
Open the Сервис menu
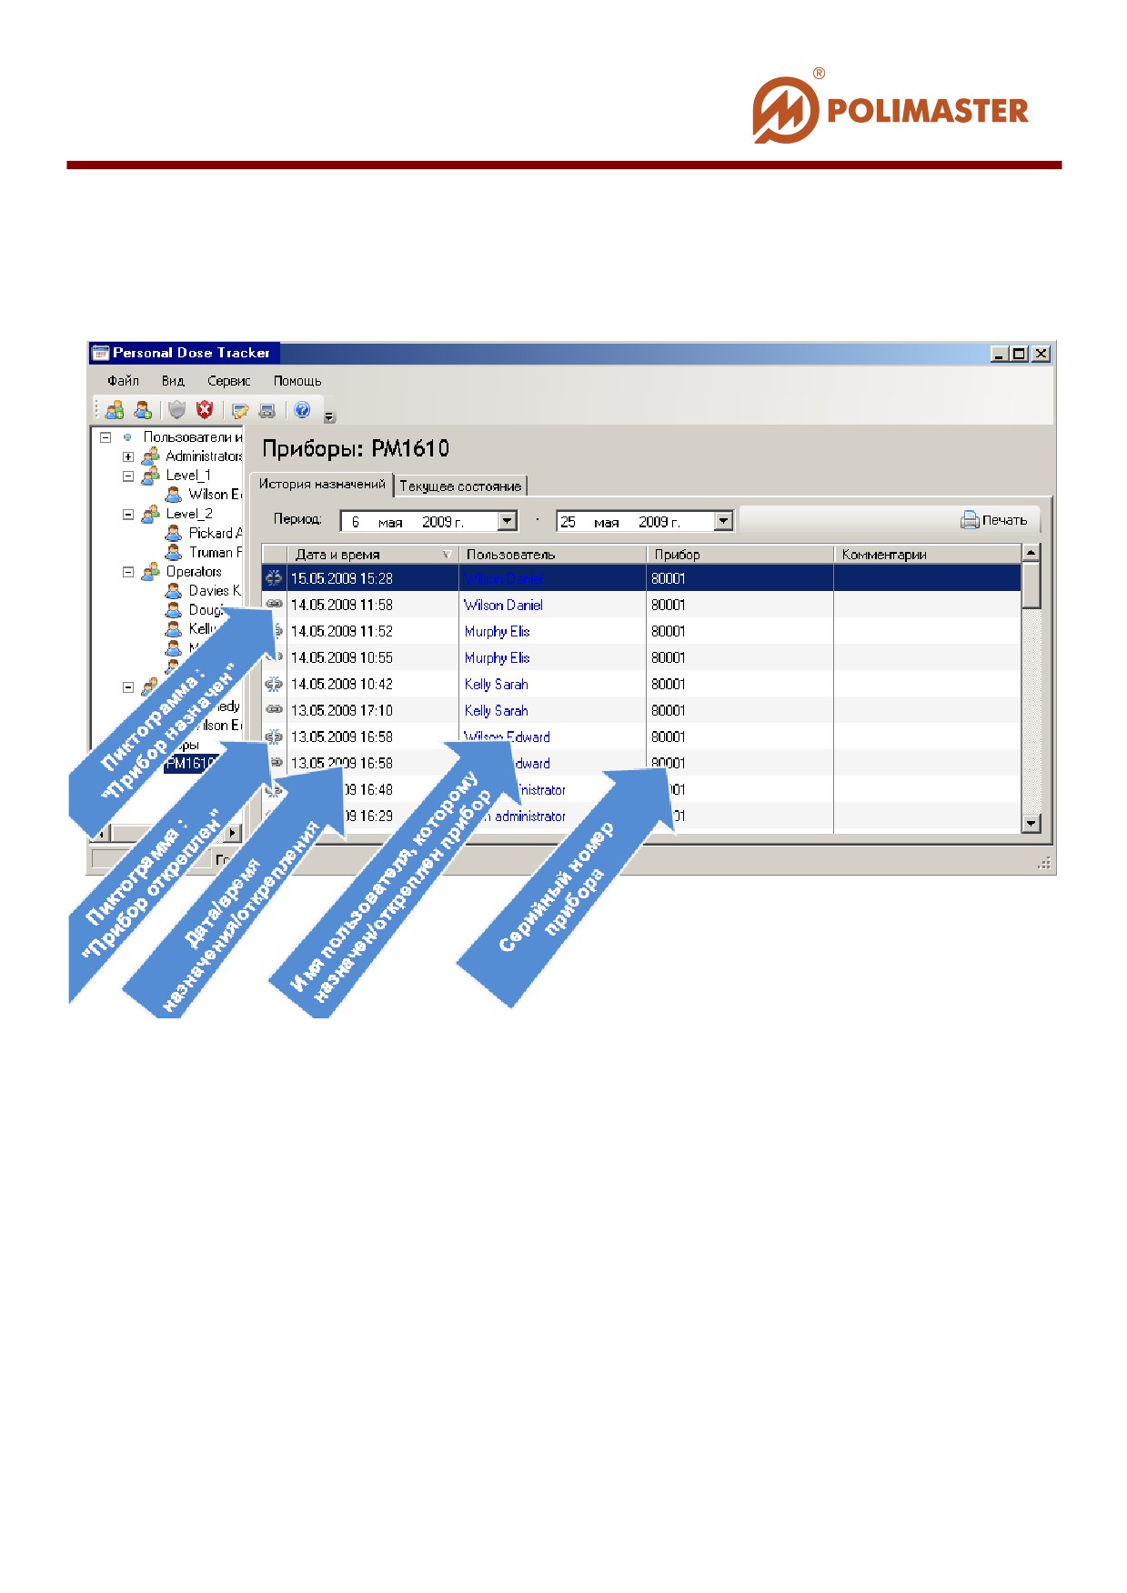pos(228,381)
